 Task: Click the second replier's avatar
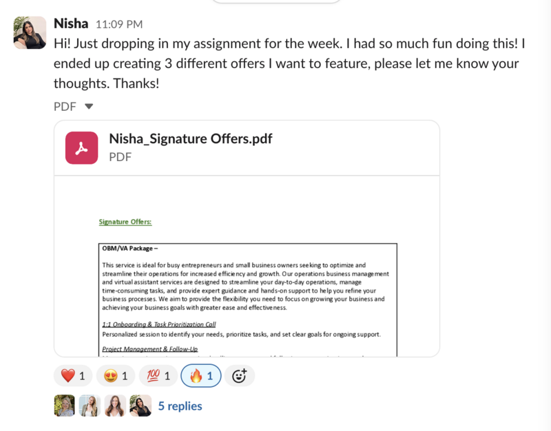(90, 406)
